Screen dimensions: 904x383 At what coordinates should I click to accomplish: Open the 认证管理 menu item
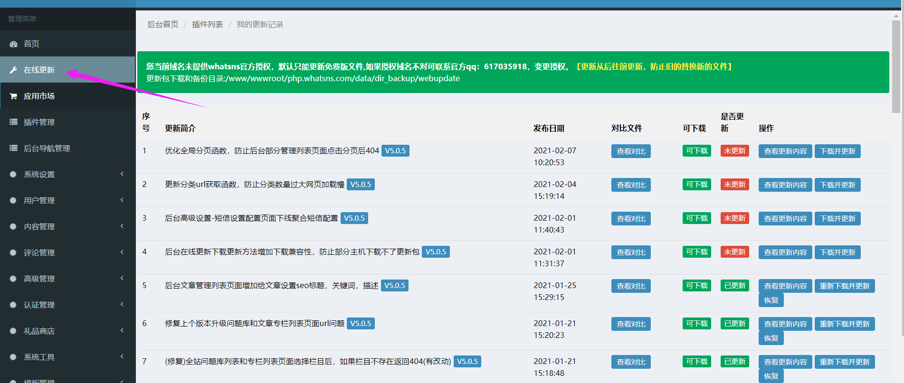click(x=39, y=305)
